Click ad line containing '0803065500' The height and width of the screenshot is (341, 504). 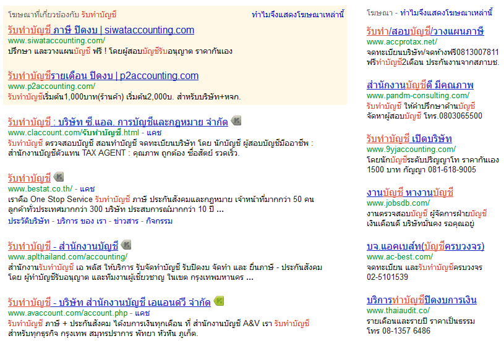point(424,116)
